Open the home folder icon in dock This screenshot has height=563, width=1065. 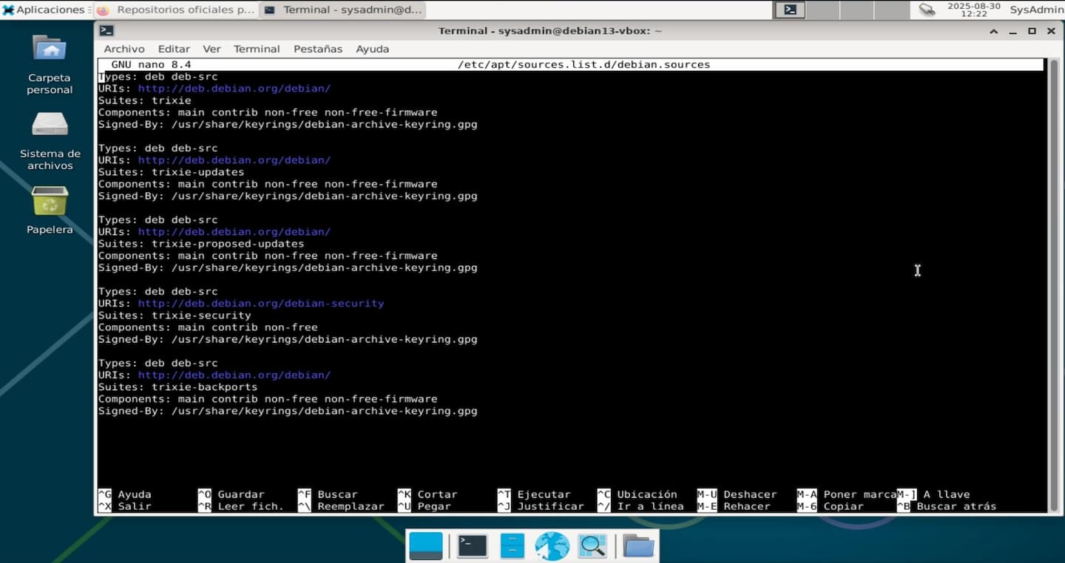coord(638,546)
